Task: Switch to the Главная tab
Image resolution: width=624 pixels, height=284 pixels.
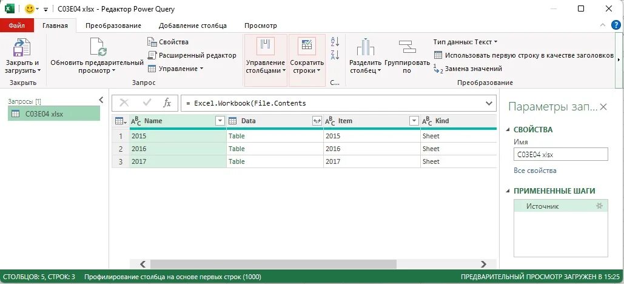Action: pyautogui.click(x=55, y=25)
